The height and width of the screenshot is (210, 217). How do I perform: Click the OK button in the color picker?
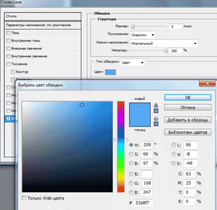[x=188, y=97]
